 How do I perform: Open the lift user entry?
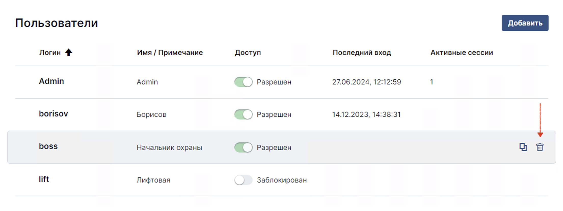point(44,179)
